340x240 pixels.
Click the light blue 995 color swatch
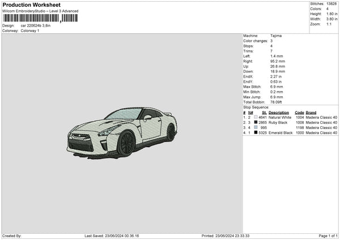(256, 127)
